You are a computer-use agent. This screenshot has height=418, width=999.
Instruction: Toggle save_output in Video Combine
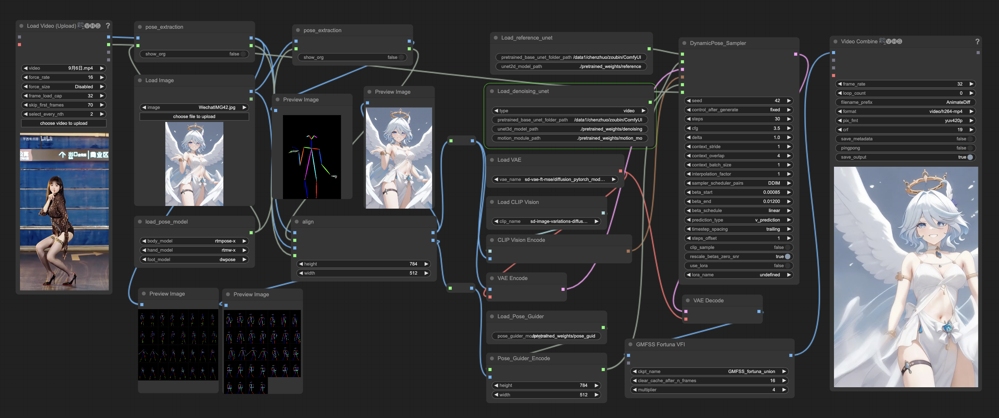[970, 157]
